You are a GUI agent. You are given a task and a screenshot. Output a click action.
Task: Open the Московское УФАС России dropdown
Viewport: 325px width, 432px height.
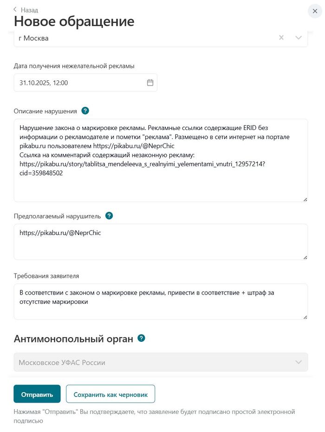point(153,362)
